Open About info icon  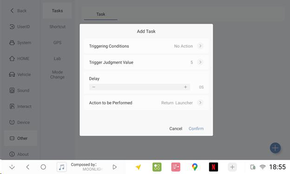[x=12, y=154]
